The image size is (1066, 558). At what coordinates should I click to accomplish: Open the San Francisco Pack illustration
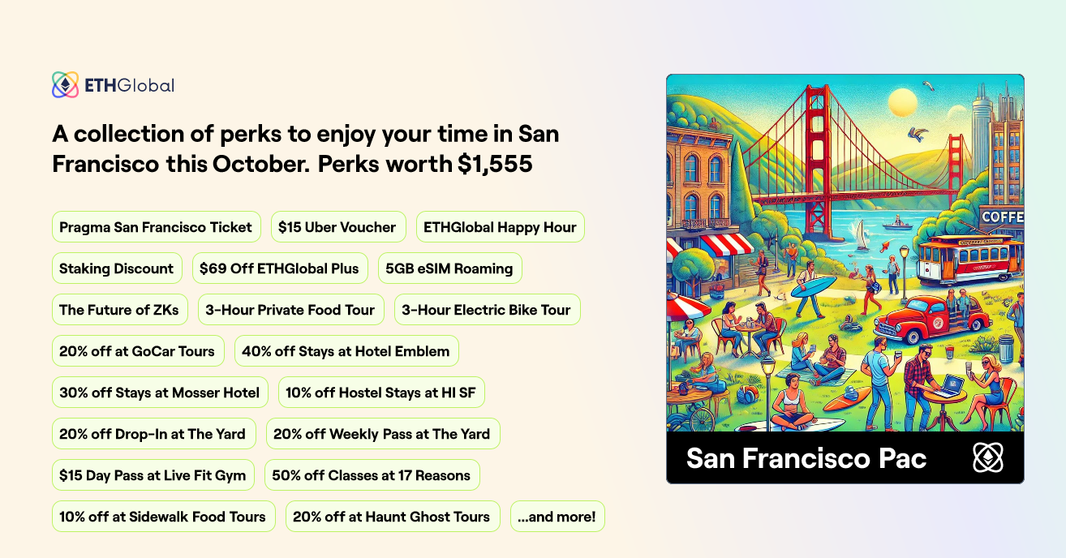(845, 253)
